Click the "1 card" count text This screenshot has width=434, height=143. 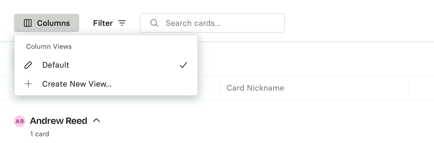click(x=39, y=134)
